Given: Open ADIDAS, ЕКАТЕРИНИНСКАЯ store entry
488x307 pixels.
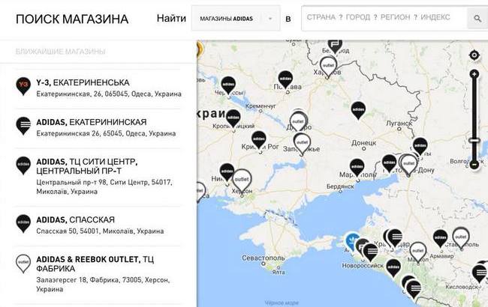Looking at the screenshot, I should tap(98, 128).
